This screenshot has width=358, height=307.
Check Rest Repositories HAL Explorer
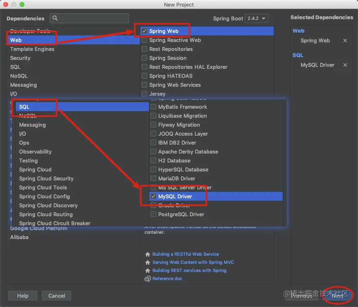[x=144, y=67]
